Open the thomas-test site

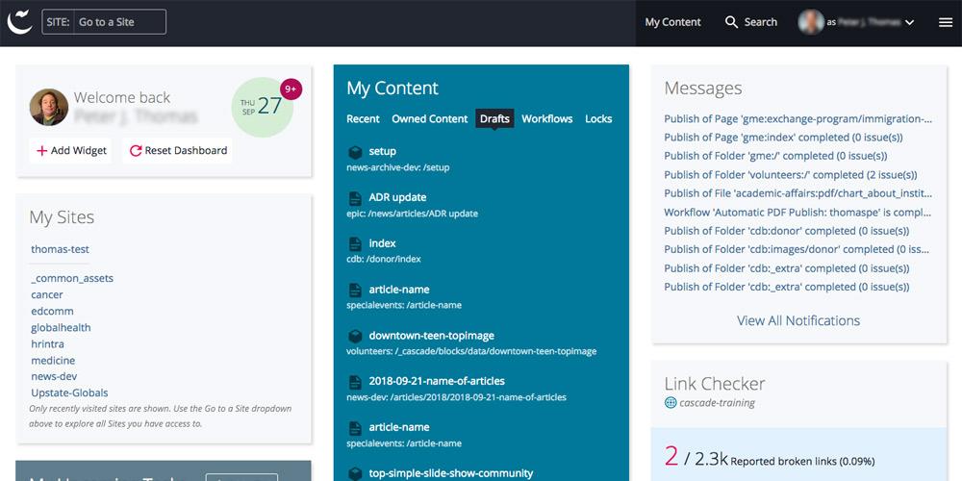point(60,249)
